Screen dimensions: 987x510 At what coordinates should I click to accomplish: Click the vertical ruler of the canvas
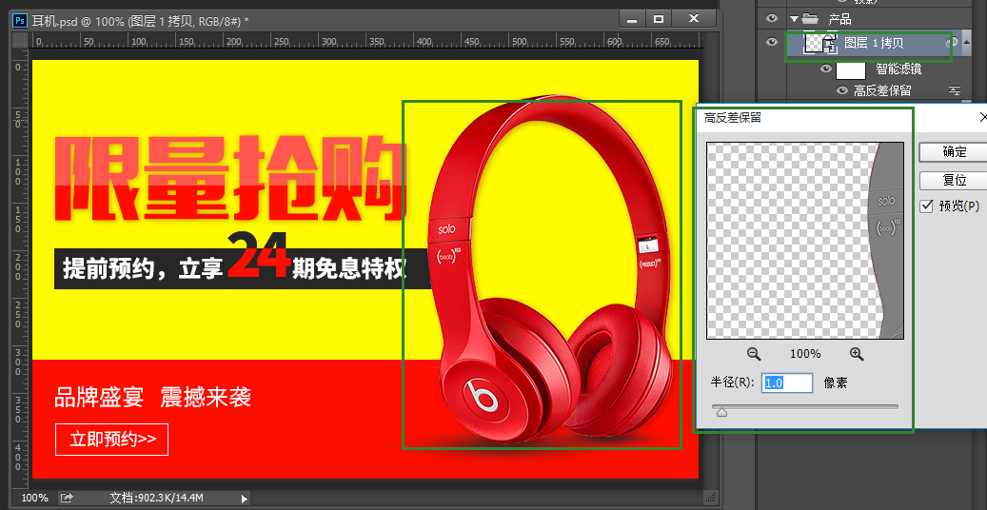coord(21,269)
